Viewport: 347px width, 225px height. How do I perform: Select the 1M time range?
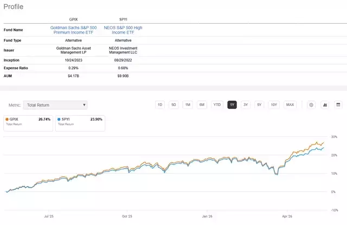click(x=188, y=105)
